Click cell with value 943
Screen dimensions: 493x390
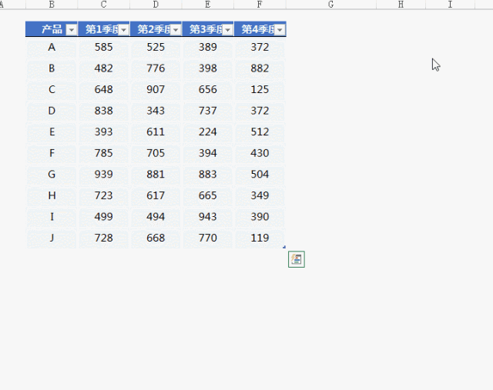point(207,217)
